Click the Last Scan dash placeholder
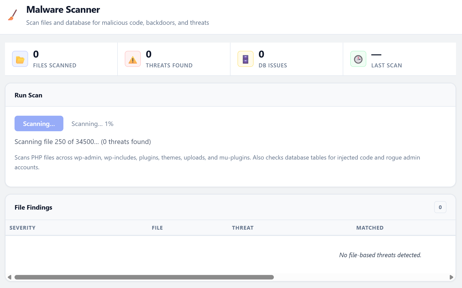462x288 pixels. pyautogui.click(x=377, y=55)
